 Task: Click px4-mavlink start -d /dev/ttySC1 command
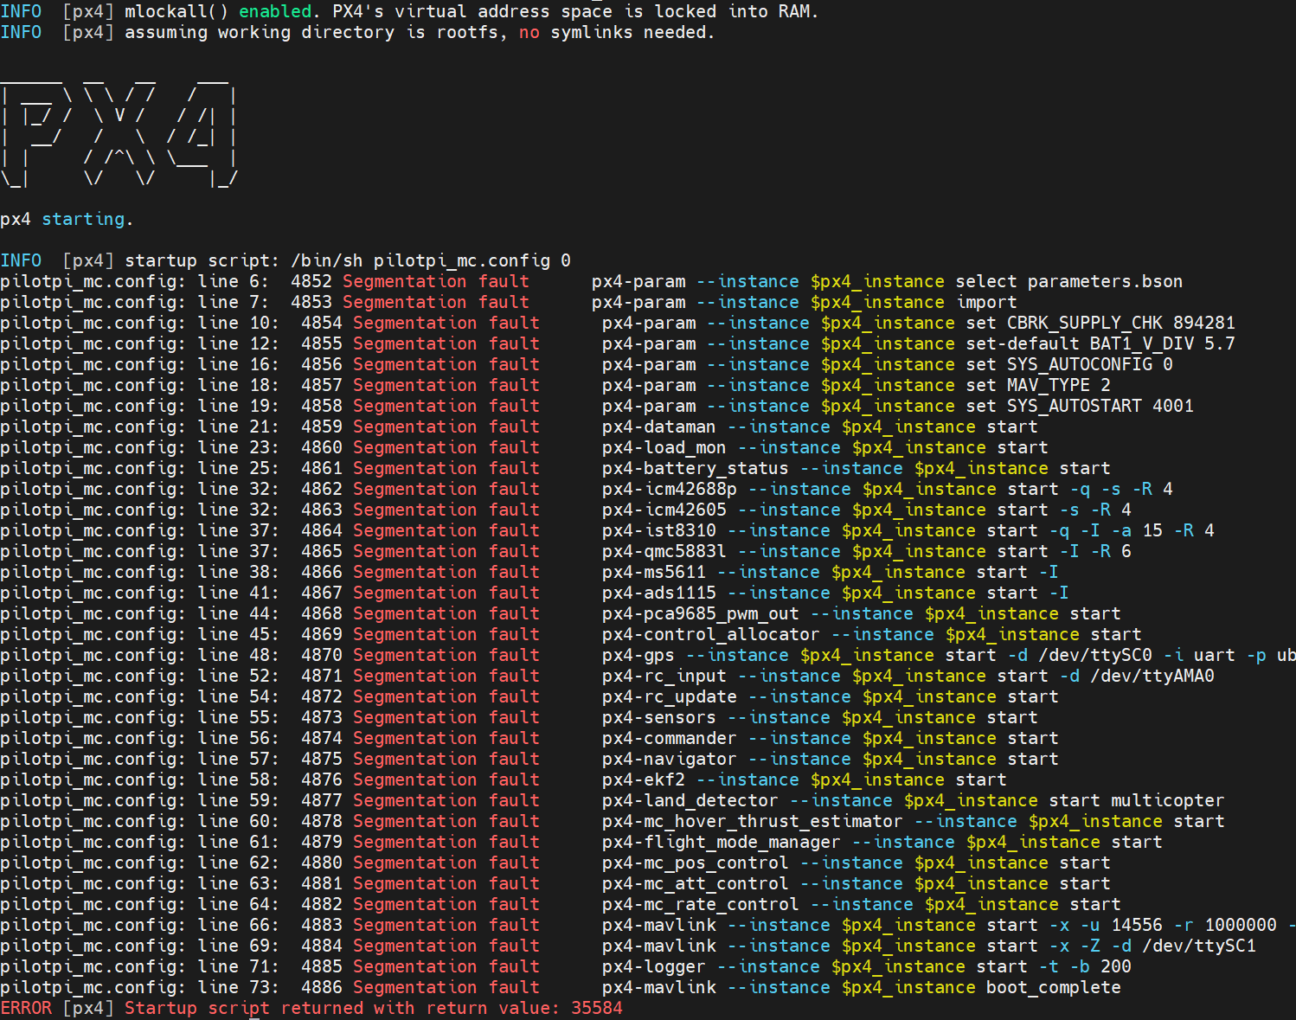[x=929, y=946]
